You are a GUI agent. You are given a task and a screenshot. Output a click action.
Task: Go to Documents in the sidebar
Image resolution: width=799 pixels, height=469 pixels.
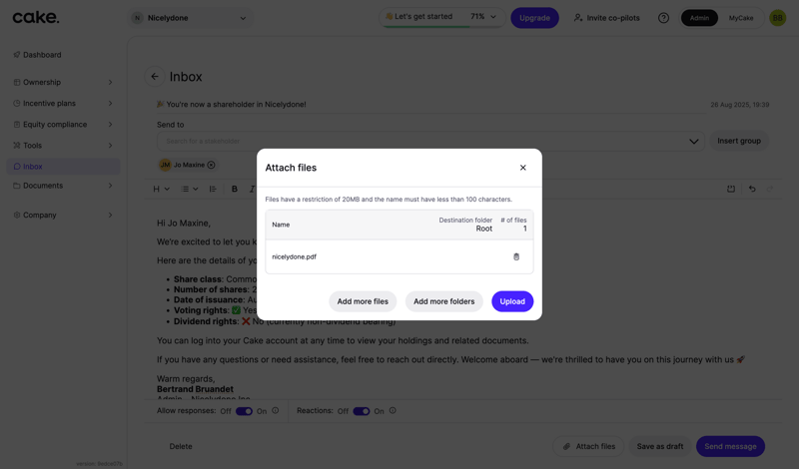[x=43, y=186]
